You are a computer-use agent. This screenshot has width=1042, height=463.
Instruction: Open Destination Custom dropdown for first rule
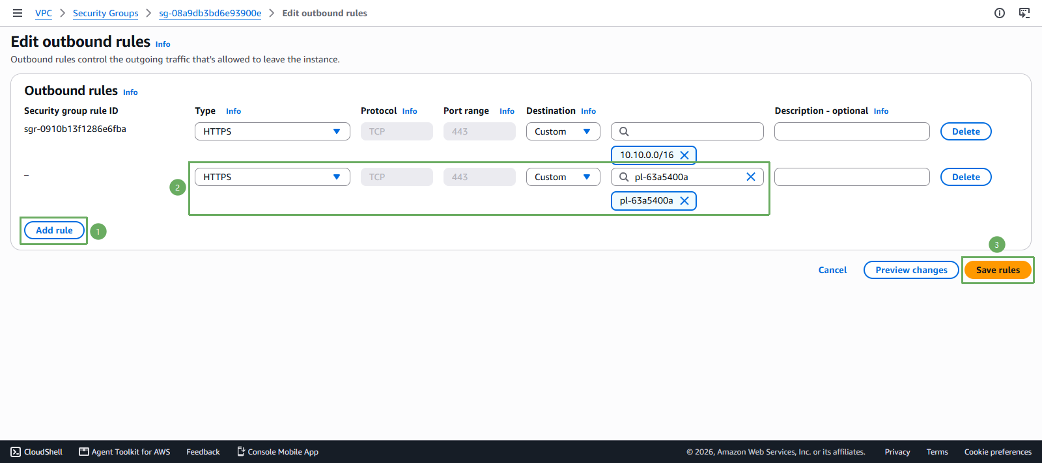point(563,131)
